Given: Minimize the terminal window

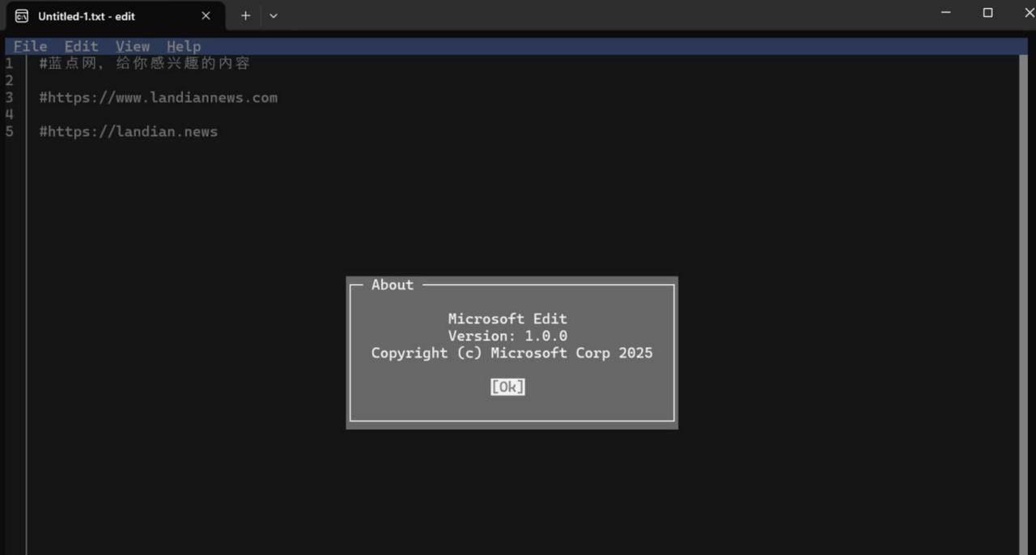Looking at the screenshot, I should click(945, 13).
